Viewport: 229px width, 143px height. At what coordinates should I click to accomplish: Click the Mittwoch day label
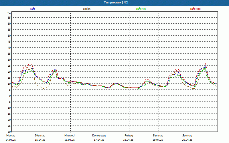(70, 136)
